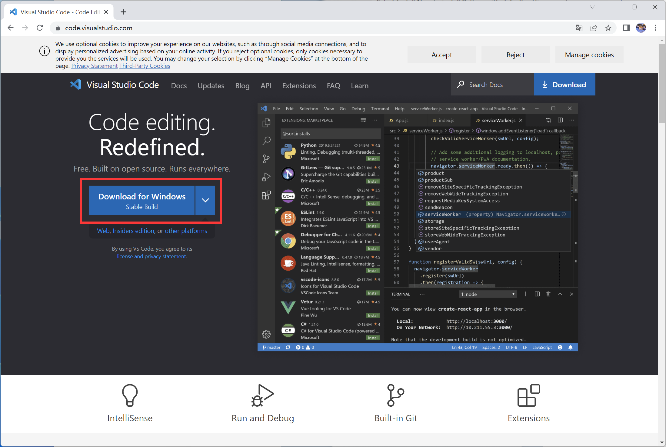Click the notification bell in editor status bar
Image resolution: width=666 pixels, height=447 pixels.
click(x=571, y=347)
